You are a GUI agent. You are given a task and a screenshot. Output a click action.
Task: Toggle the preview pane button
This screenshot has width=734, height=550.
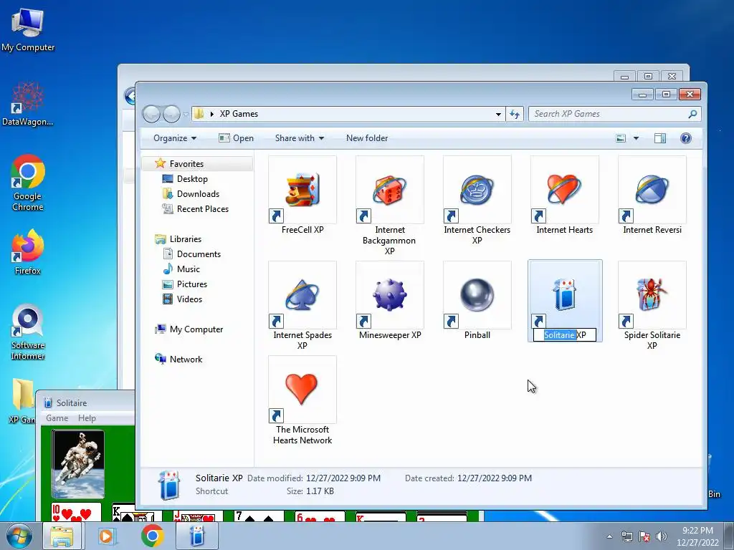pos(660,138)
